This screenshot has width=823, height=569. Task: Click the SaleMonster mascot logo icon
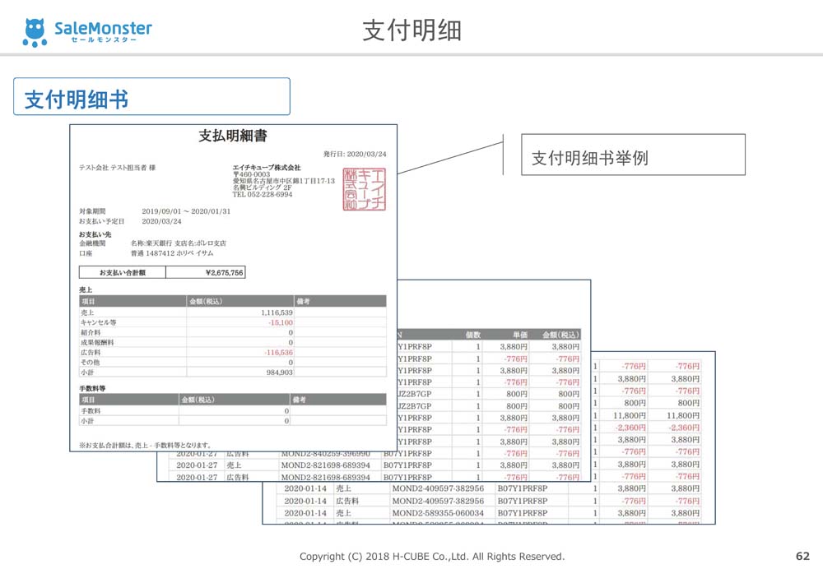point(35,33)
